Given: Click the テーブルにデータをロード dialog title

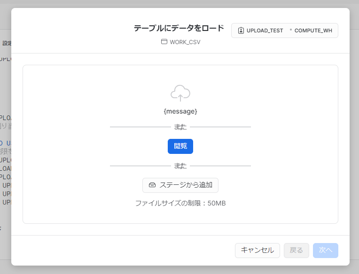Looking at the screenshot, I should tap(179, 28).
